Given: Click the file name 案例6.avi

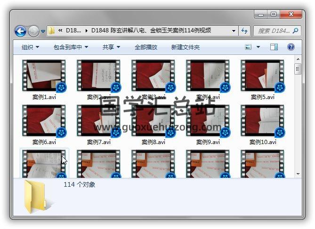Looking at the screenshot, I should (x=44, y=142).
